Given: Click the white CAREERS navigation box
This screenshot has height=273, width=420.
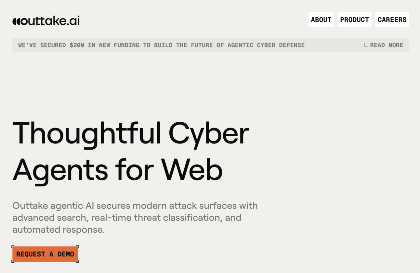Looking at the screenshot, I should tap(392, 20).
